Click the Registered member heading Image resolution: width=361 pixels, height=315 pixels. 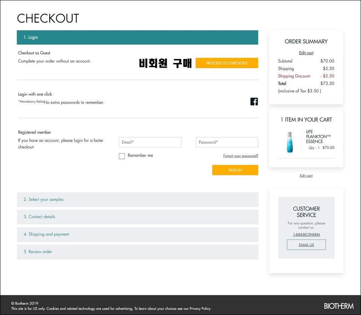click(35, 132)
